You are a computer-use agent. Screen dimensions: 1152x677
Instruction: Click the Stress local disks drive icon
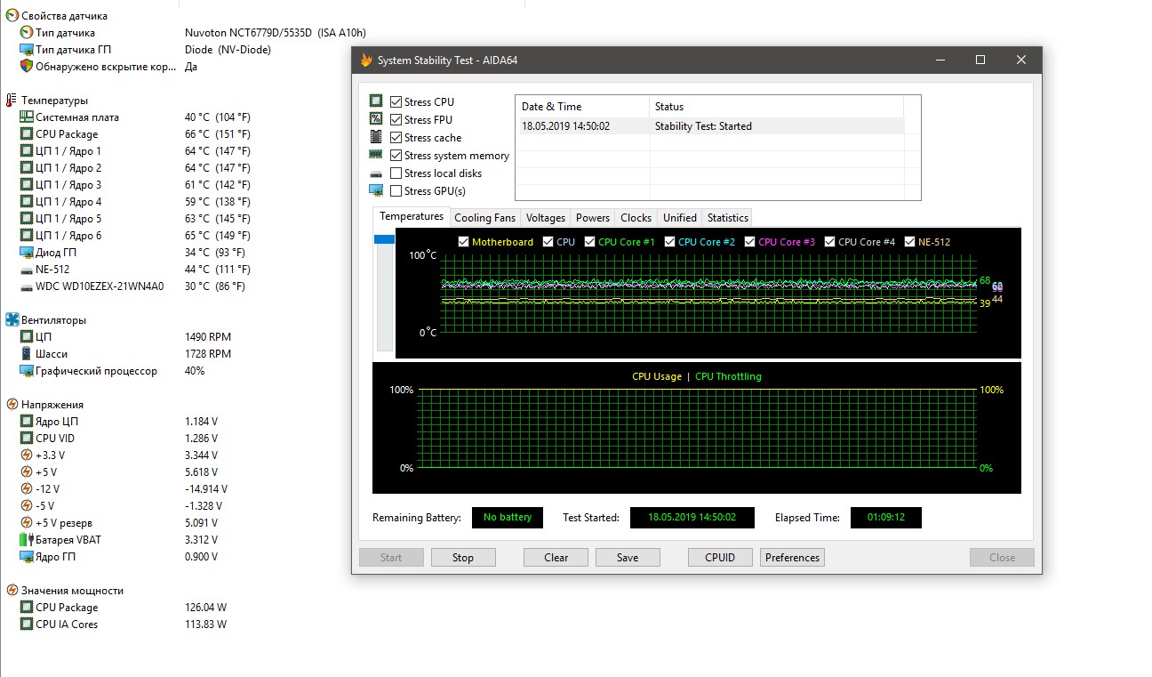point(376,173)
